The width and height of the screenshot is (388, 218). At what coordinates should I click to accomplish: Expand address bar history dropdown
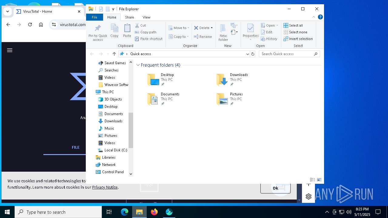tap(247, 54)
